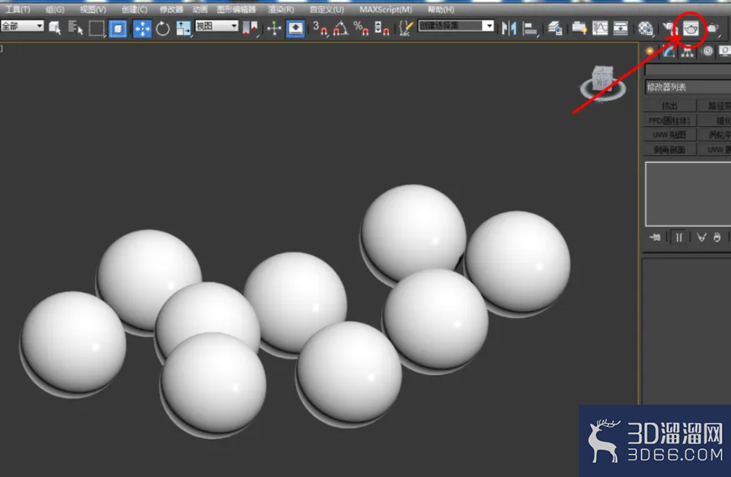
Task: Open the Layer Manager
Action: point(555,28)
